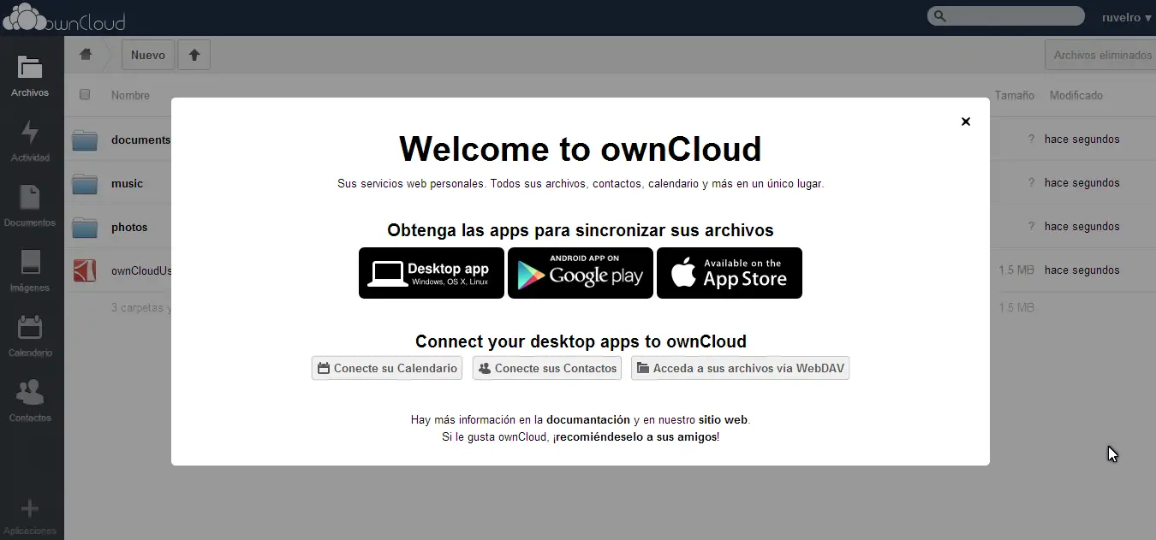Open the App Store badge
This screenshot has width=1156, height=540.
(x=730, y=273)
